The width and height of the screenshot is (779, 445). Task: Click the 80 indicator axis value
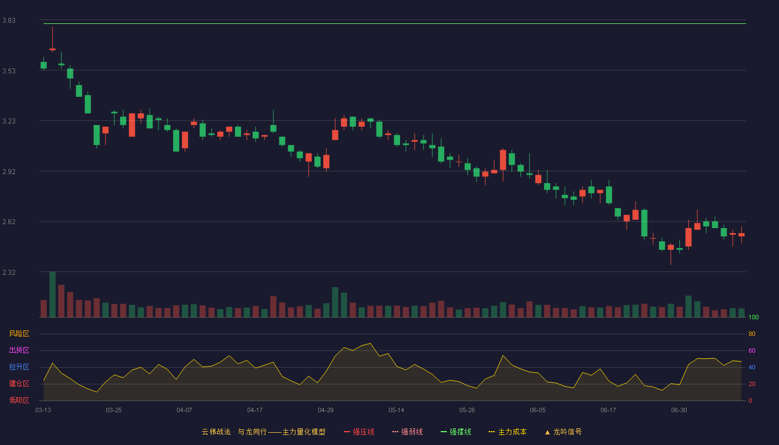click(x=752, y=334)
